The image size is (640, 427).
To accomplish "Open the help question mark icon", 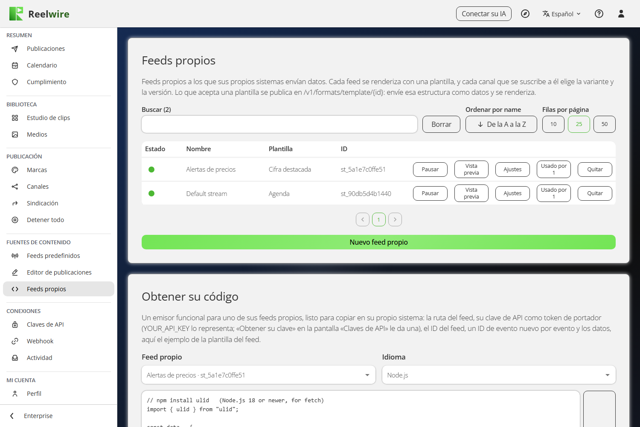I will click(x=599, y=14).
